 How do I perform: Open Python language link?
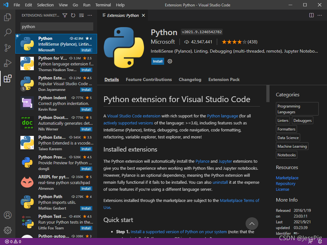223,116
